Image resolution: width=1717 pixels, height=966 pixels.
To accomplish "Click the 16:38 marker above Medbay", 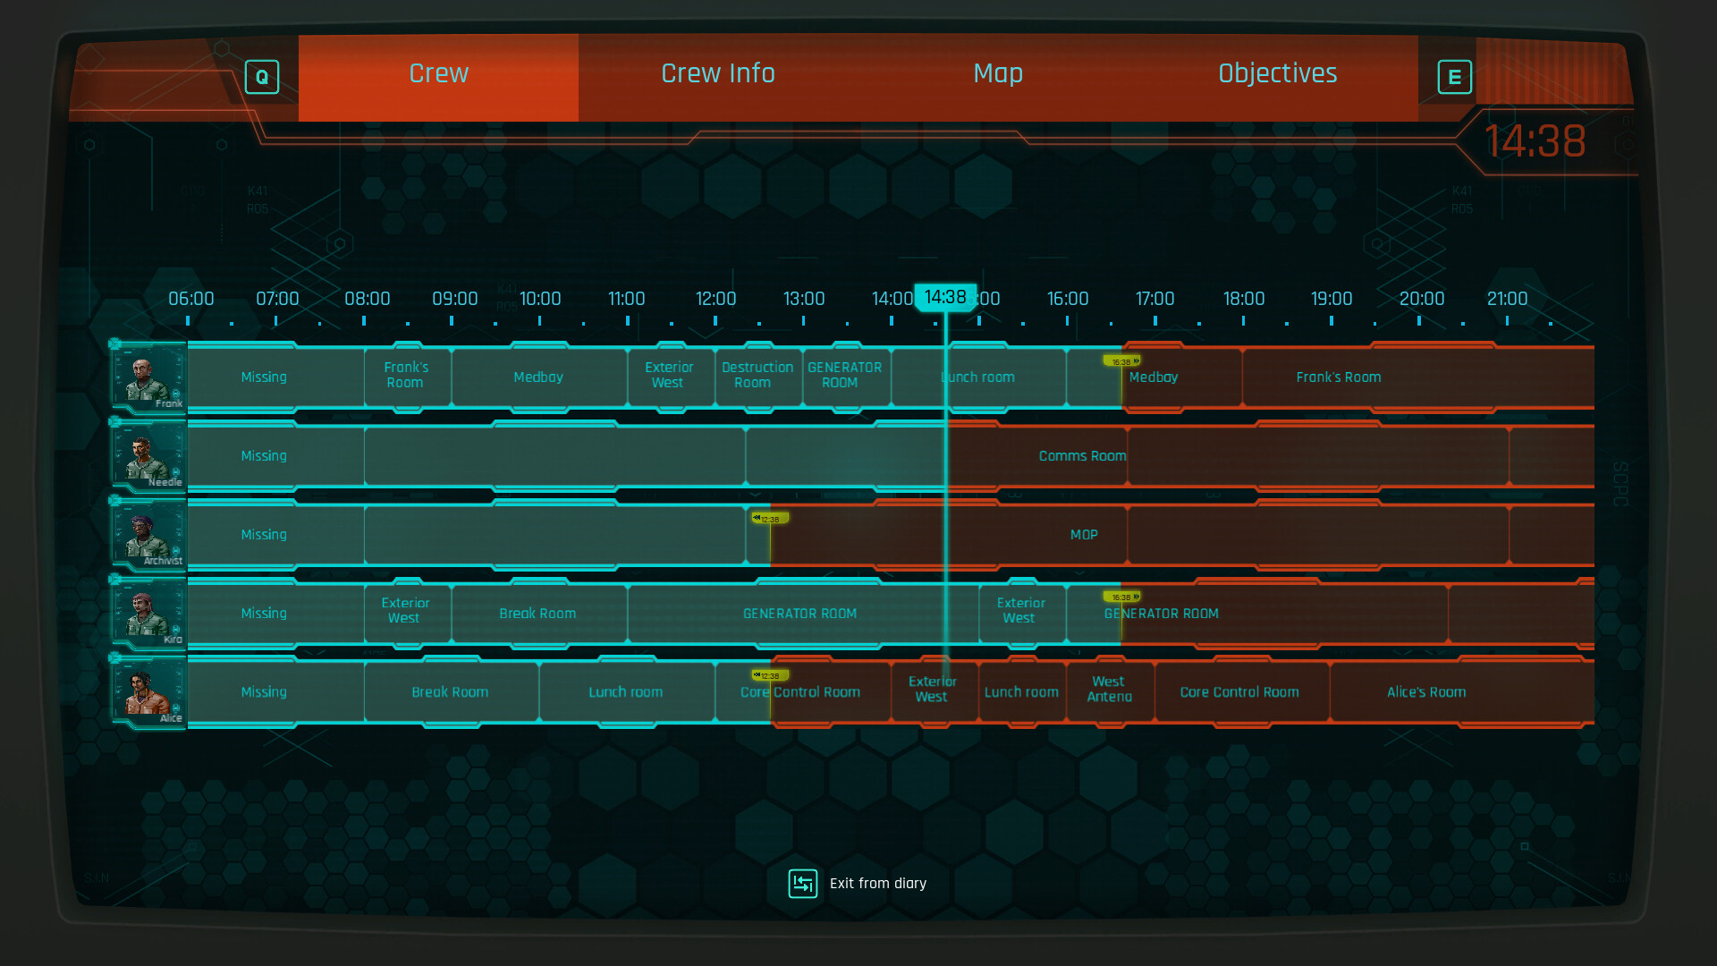I will [1121, 359].
